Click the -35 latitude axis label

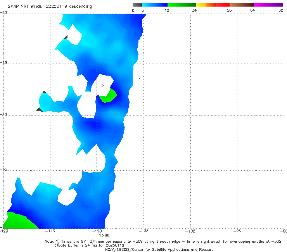click(x=3, y=169)
